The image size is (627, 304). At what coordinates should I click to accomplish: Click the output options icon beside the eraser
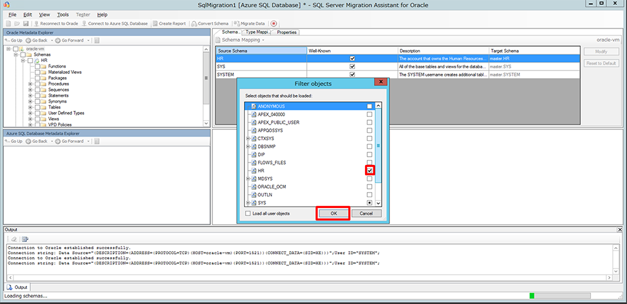pyautogui.click(x=25, y=239)
